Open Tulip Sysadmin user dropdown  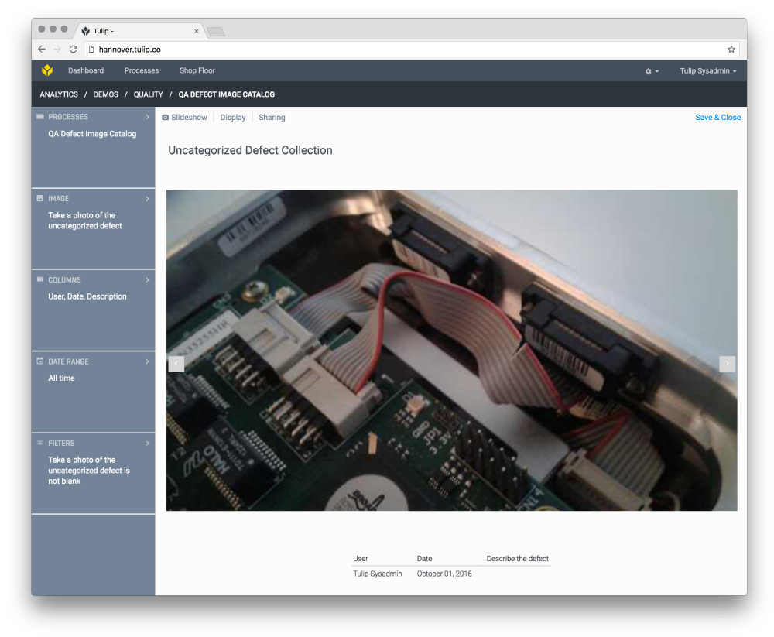tap(707, 71)
